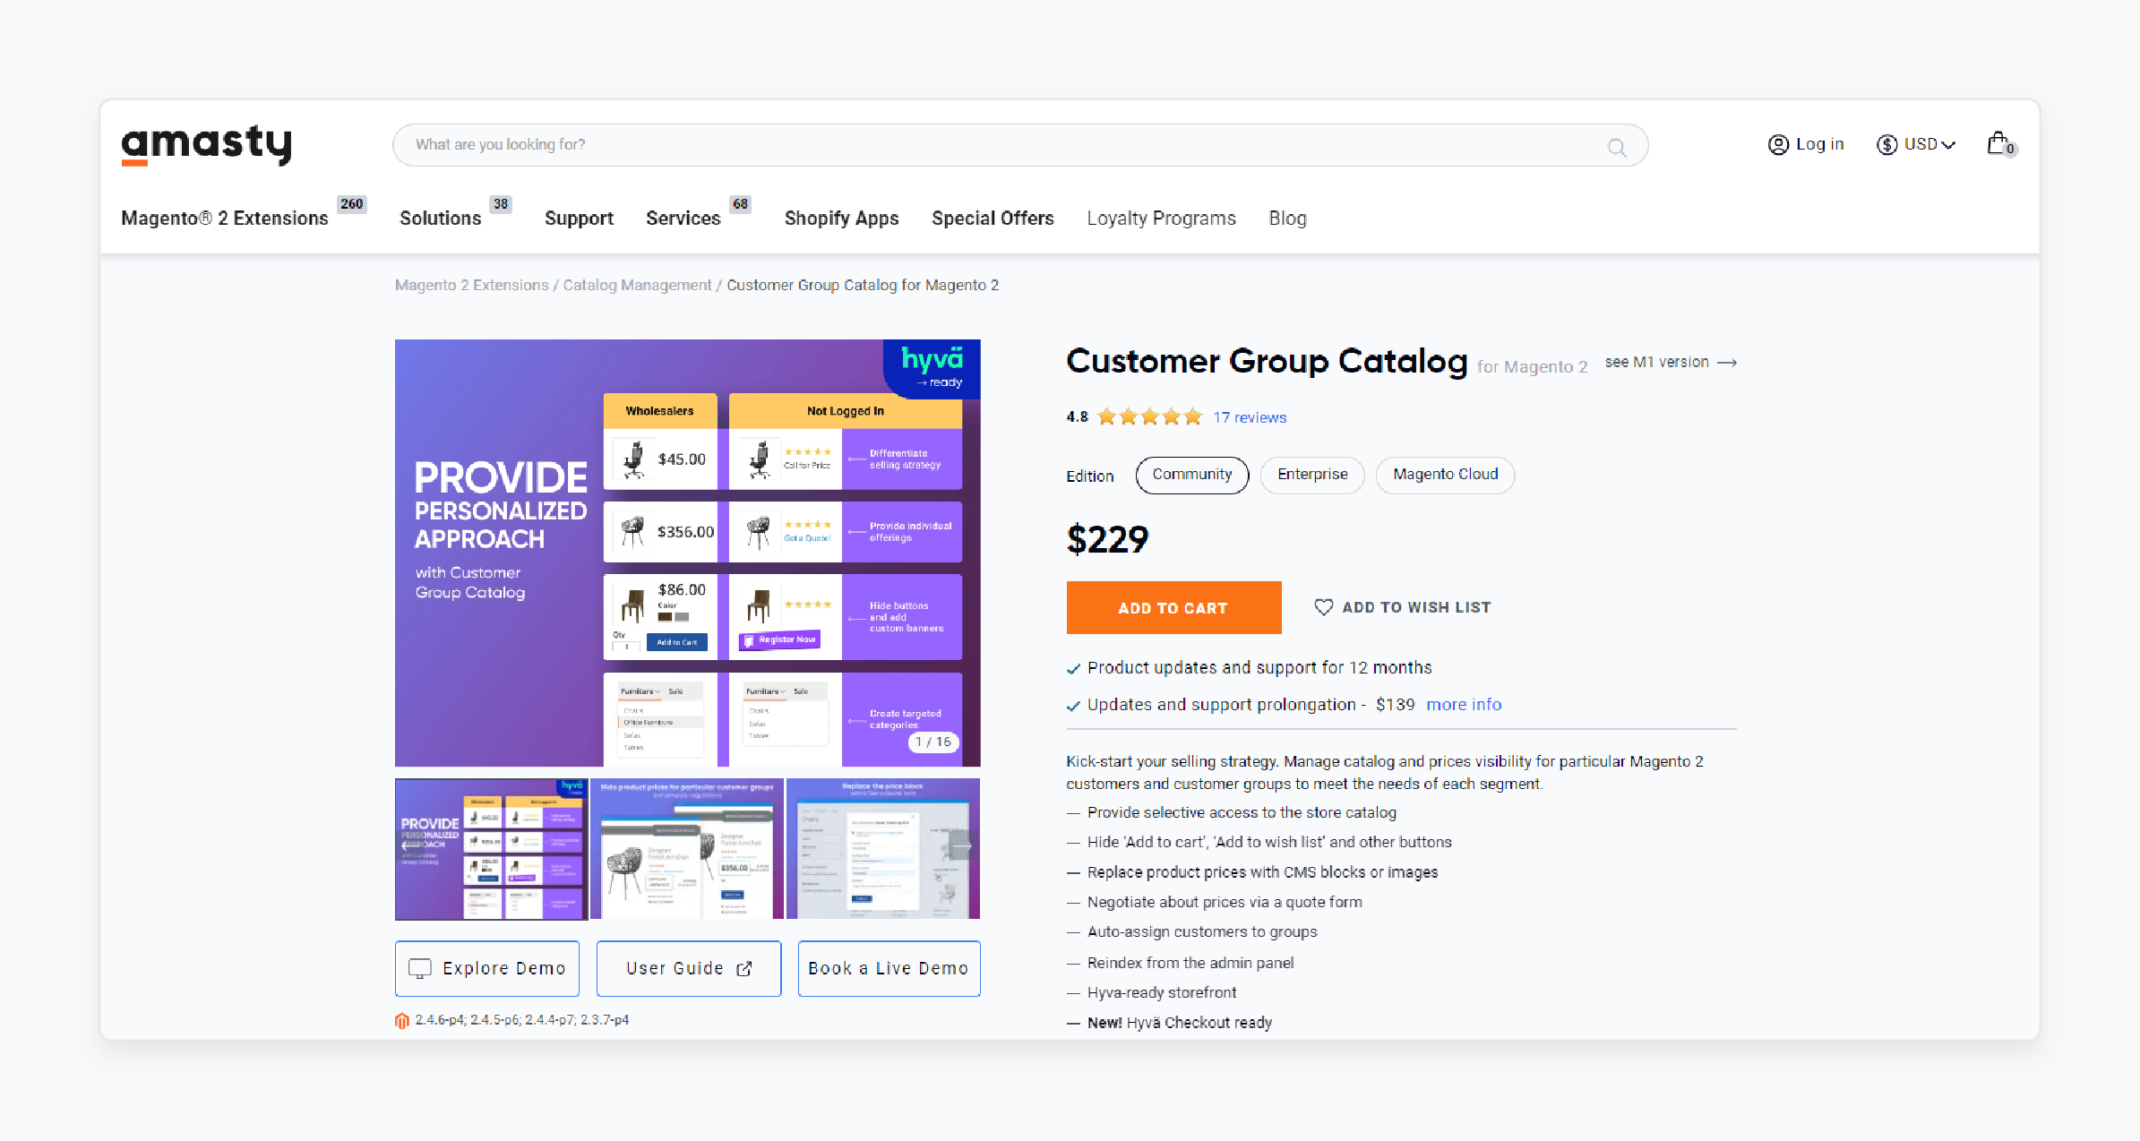
Task: Select the third gallery thumbnail
Action: (x=883, y=848)
